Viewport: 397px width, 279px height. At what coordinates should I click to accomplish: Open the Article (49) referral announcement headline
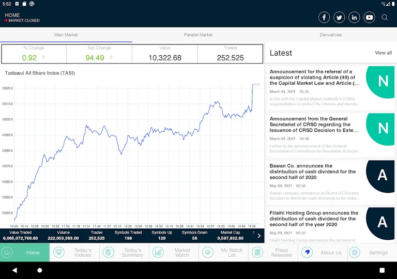[x=314, y=77]
